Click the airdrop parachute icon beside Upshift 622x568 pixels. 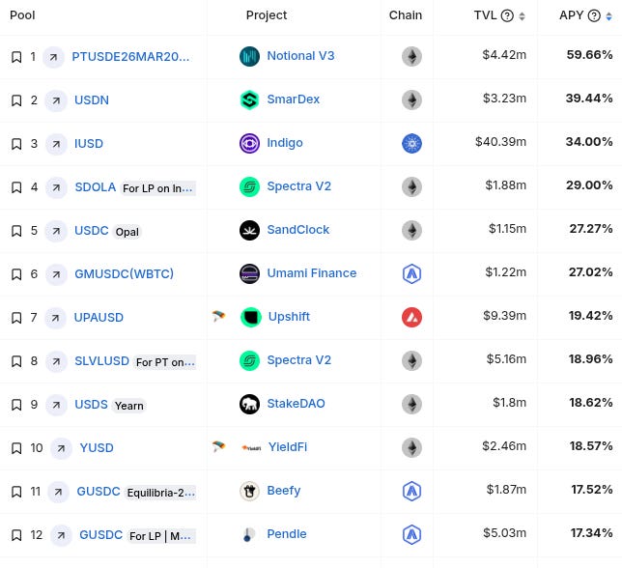[218, 316]
